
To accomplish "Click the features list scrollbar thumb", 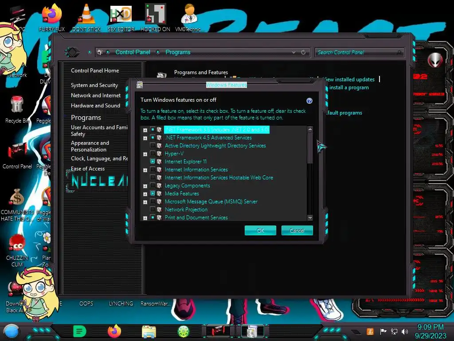I will point(310,148).
